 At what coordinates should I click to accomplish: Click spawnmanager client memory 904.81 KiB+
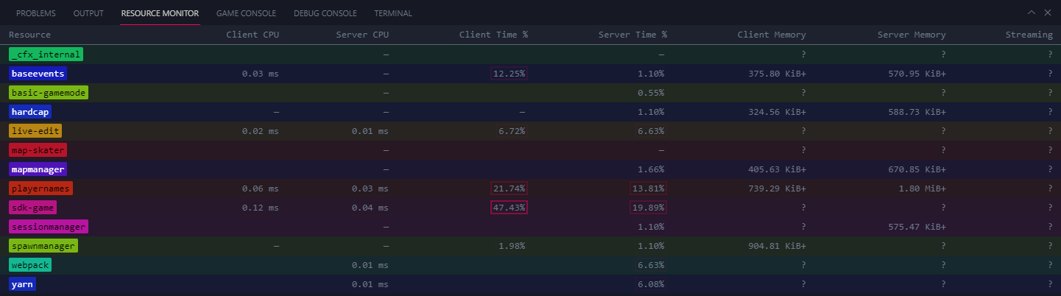[777, 246]
